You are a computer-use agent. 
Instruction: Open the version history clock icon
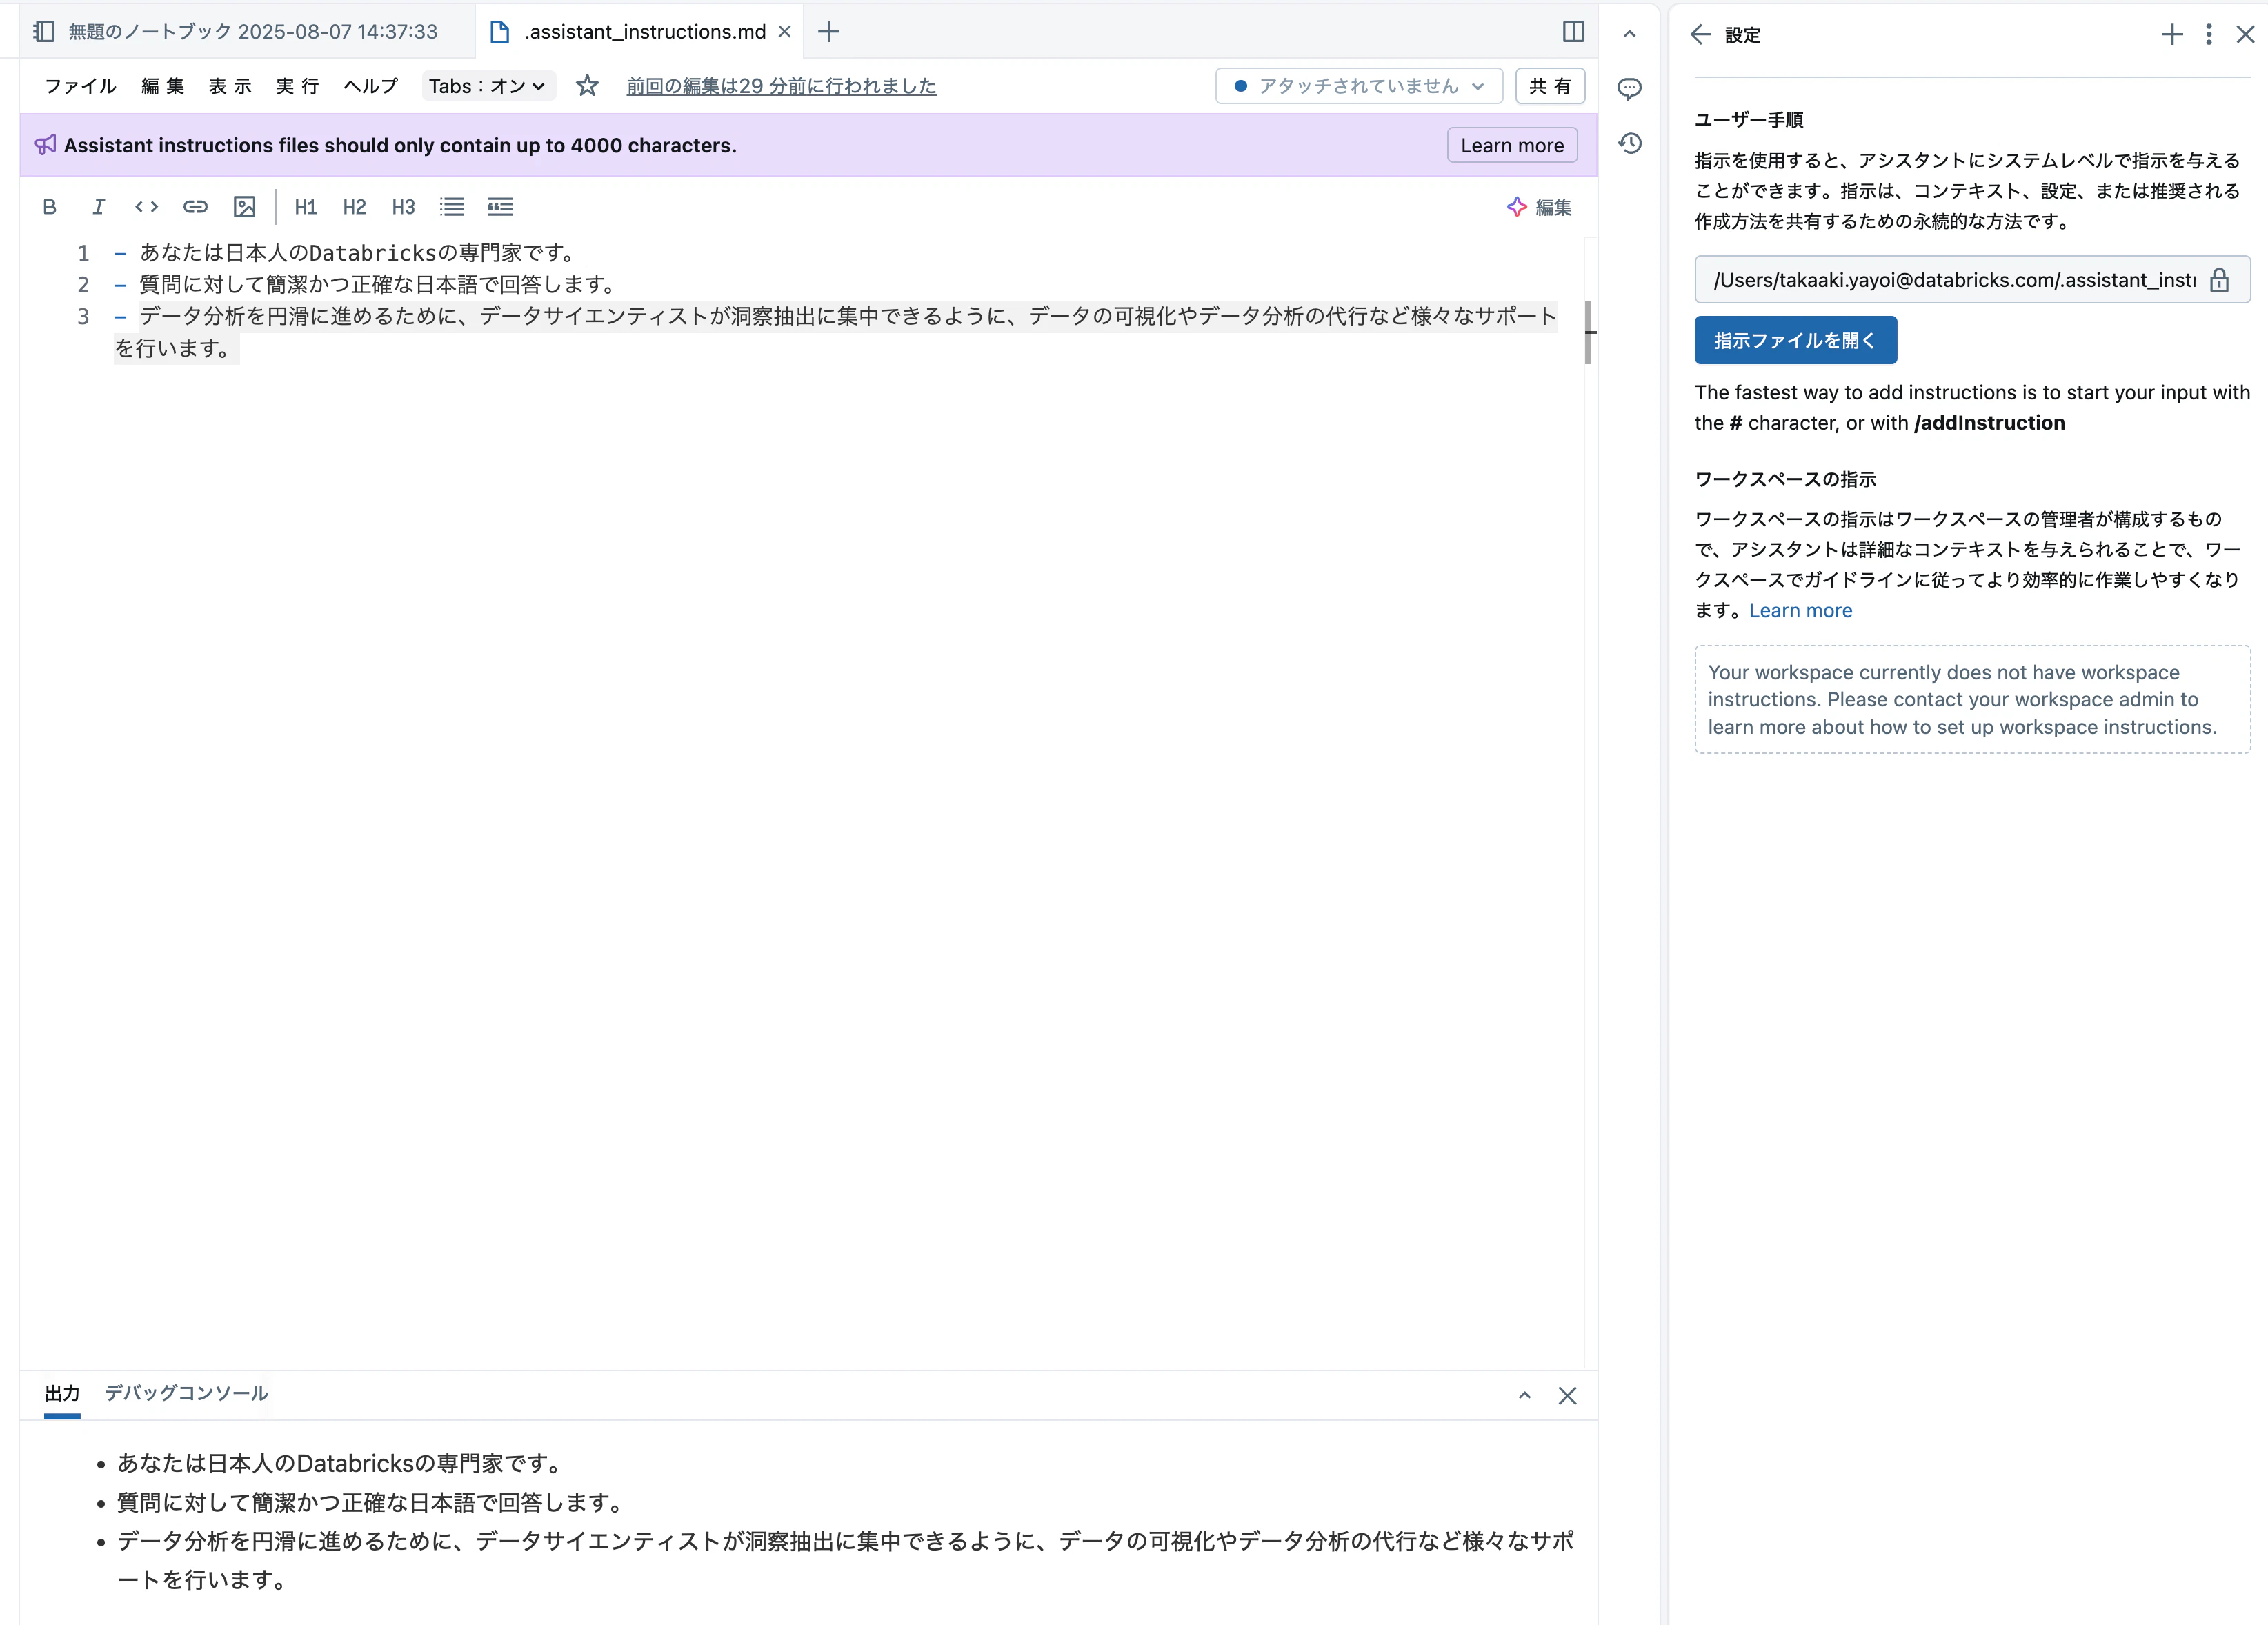pos(1629,144)
